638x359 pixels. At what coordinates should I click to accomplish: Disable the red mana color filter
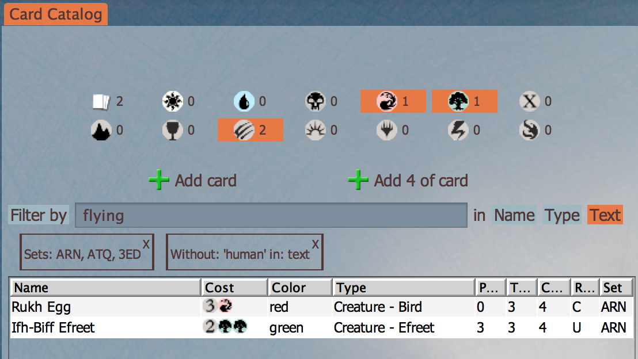click(393, 102)
